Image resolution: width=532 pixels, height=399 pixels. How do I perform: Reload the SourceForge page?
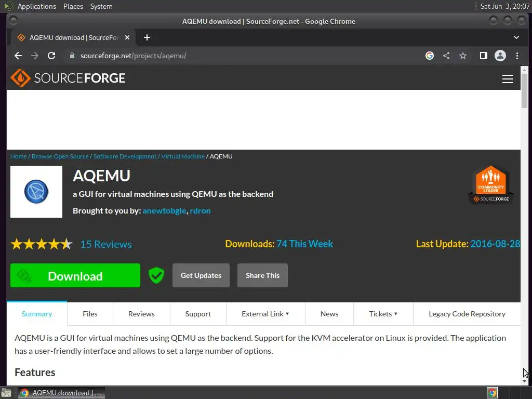pyautogui.click(x=51, y=56)
